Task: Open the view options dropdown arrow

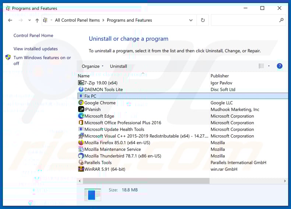Action: [269, 66]
